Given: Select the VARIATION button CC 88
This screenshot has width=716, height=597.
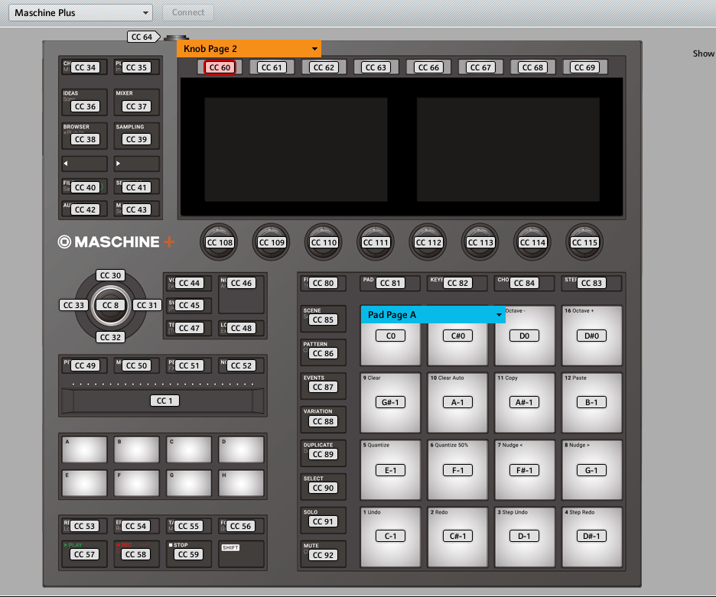Looking at the screenshot, I should point(324,420).
